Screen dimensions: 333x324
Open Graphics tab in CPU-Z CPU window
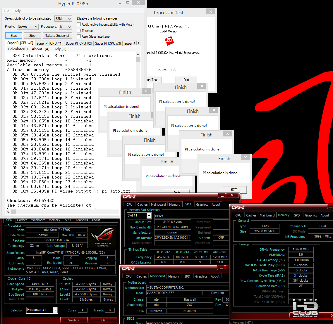click(82, 220)
